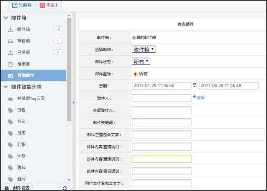Click the start date field 2017-01-29
Screen dimensions: 267x191
(162, 86)
